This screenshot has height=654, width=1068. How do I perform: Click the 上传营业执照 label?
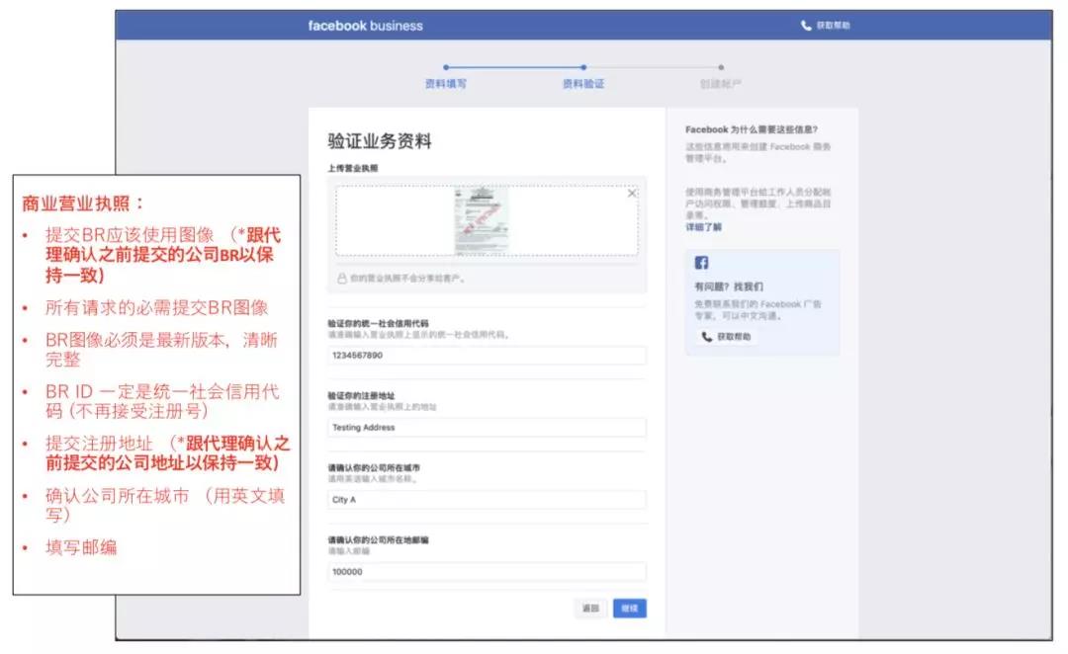click(353, 168)
